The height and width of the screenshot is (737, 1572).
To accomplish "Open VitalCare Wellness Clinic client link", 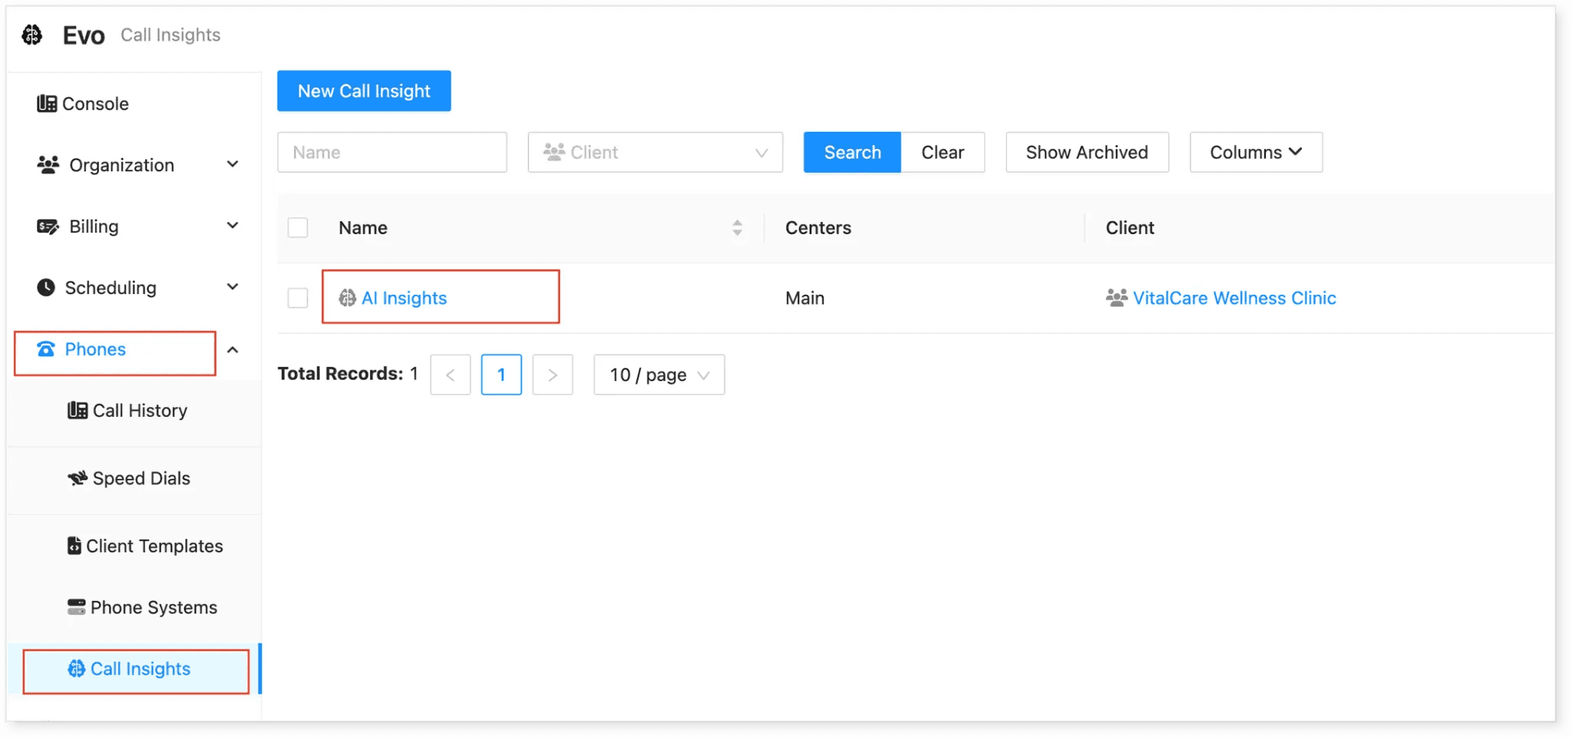I will point(1234,298).
